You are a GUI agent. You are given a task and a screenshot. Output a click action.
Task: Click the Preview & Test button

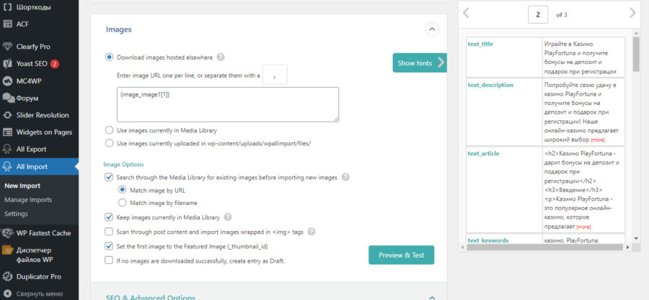point(402,255)
